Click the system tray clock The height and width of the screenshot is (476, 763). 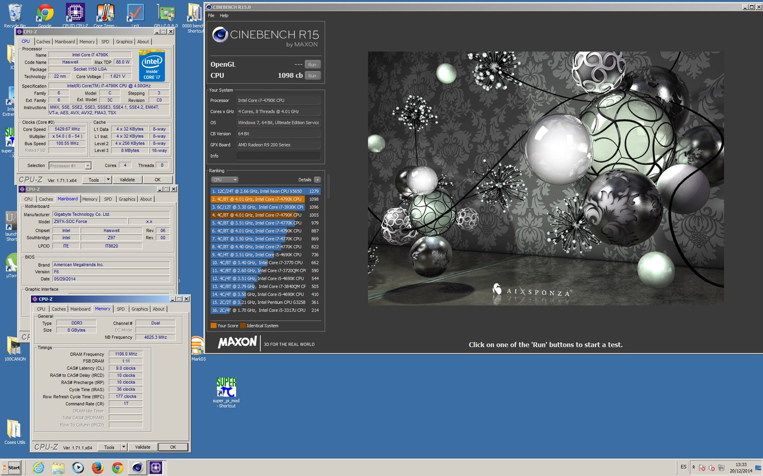(741, 468)
